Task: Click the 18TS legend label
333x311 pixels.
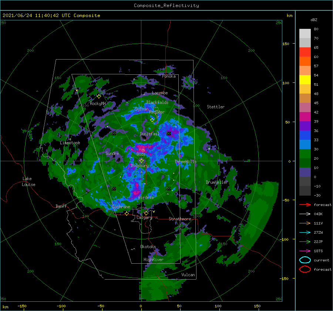Action: click(x=318, y=251)
